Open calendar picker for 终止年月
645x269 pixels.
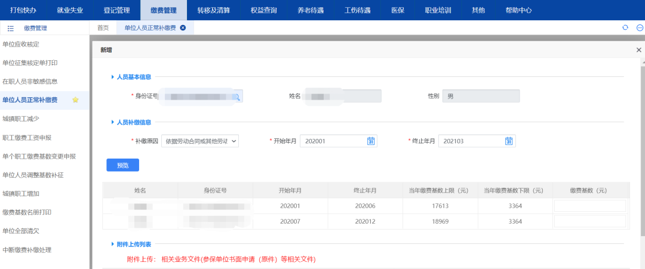(x=509, y=141)
